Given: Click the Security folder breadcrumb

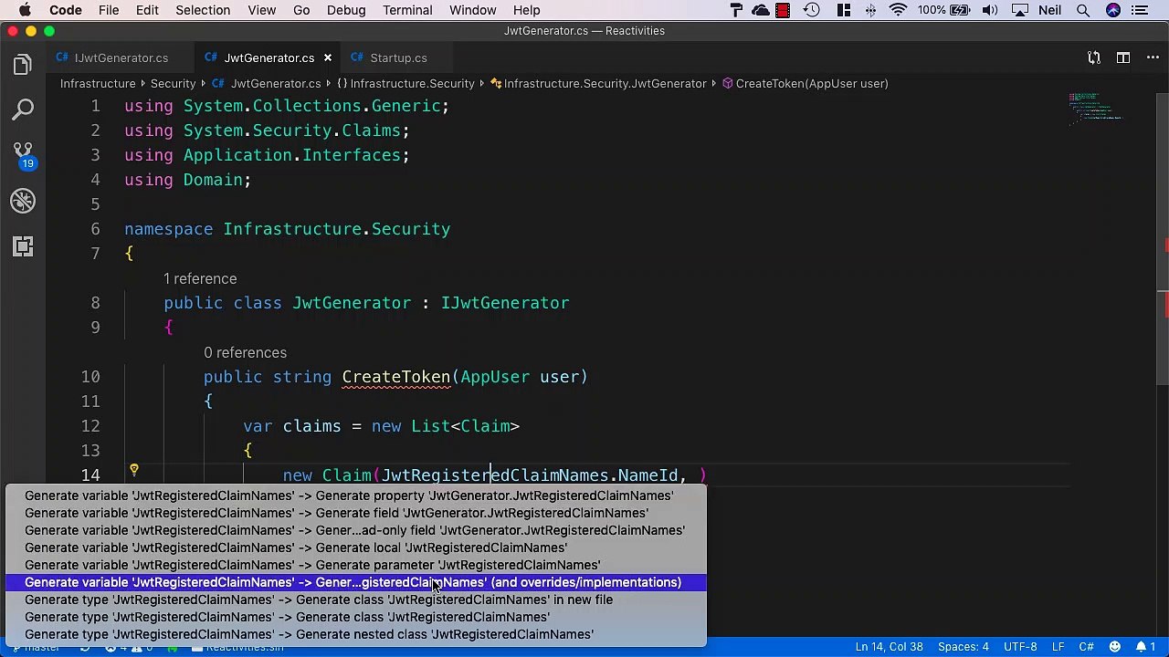Looking at the screenshot, I should (173, 83).
